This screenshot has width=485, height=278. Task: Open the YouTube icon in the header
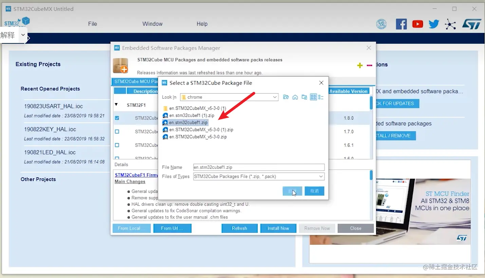click(417, 24)
